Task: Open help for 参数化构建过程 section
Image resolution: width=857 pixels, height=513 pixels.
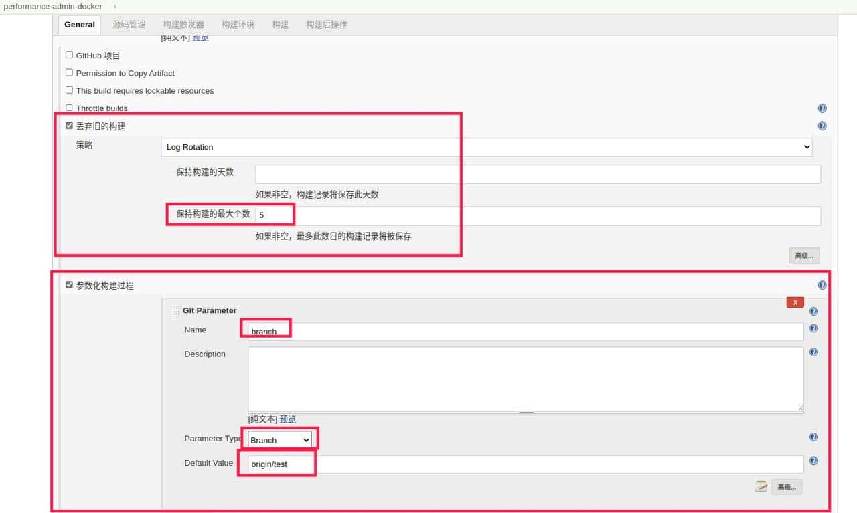Action: pos(822,285)
